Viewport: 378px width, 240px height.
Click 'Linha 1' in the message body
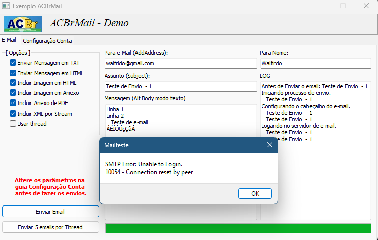[115, 109]
